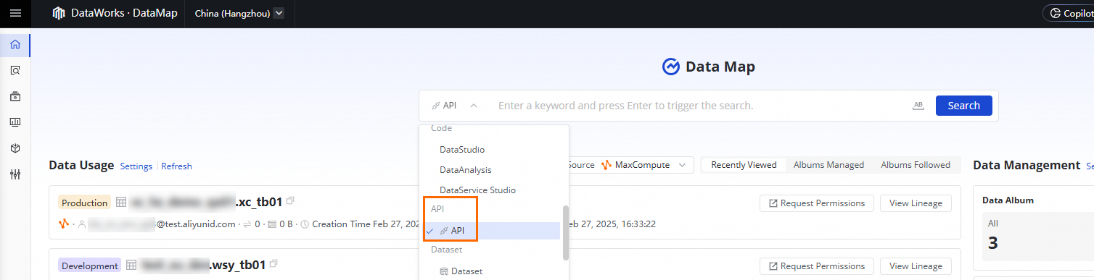Open the monitor chart icon in the sidebar
1094x280 pixels.
tap(15, 122)
